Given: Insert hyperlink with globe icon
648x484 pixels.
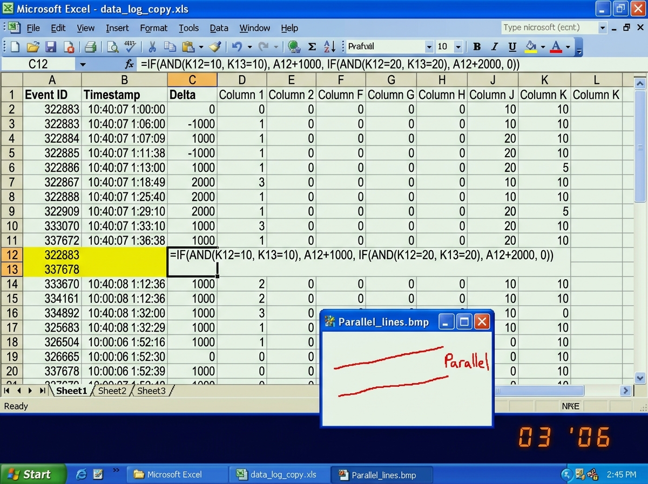Looking at the screenshot, I should (293, 46).
